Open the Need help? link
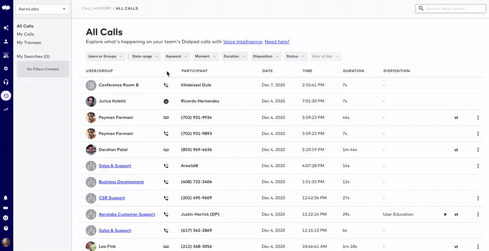This screenshot has height=251, width=489. [x=277, y=42]
